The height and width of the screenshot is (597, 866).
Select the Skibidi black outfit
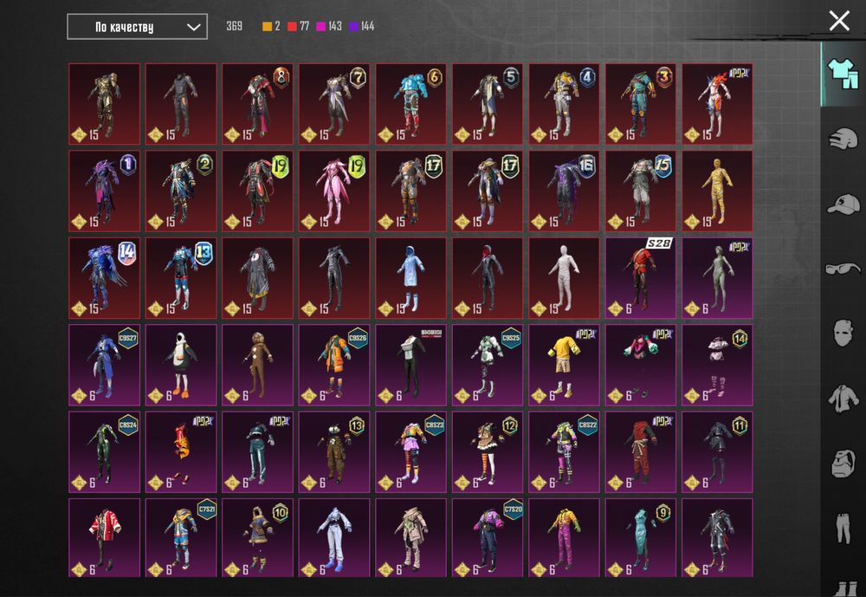pos(410,366)
